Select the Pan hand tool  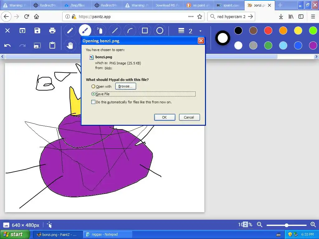click(70, 45)
